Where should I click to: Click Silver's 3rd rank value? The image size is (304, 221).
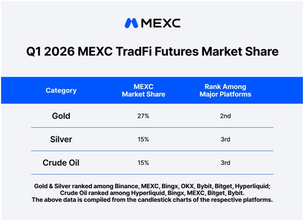pyautogui.click(x=225, y=139)
